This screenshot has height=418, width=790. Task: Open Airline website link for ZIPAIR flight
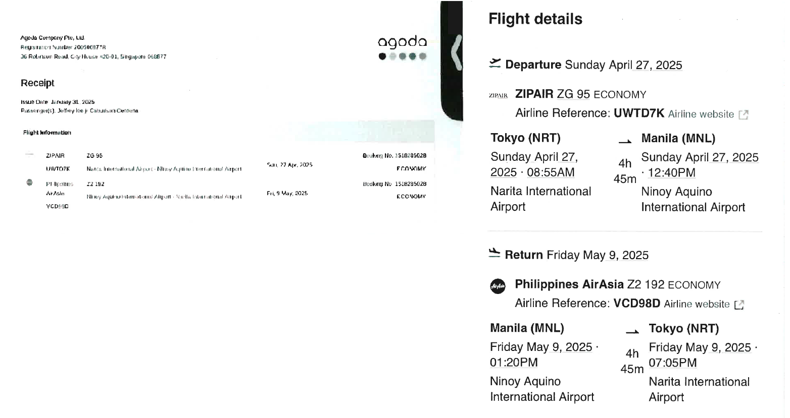701,114
